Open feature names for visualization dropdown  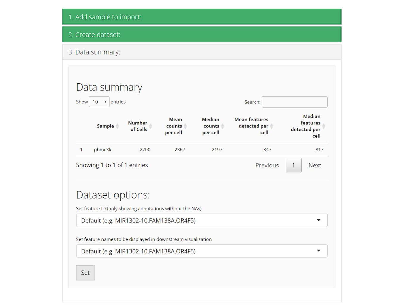click(x=201, y=251)
